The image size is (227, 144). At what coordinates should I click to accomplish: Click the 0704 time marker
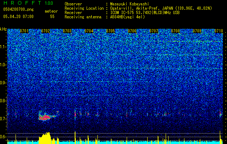(x=89, y=31)
